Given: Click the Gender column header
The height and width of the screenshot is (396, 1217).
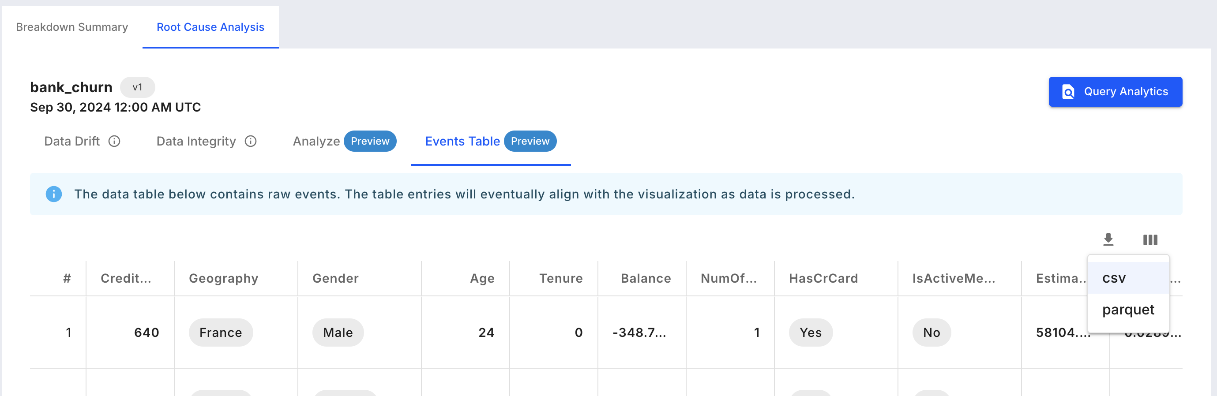Looking at the screenshot, I should 335,278.
